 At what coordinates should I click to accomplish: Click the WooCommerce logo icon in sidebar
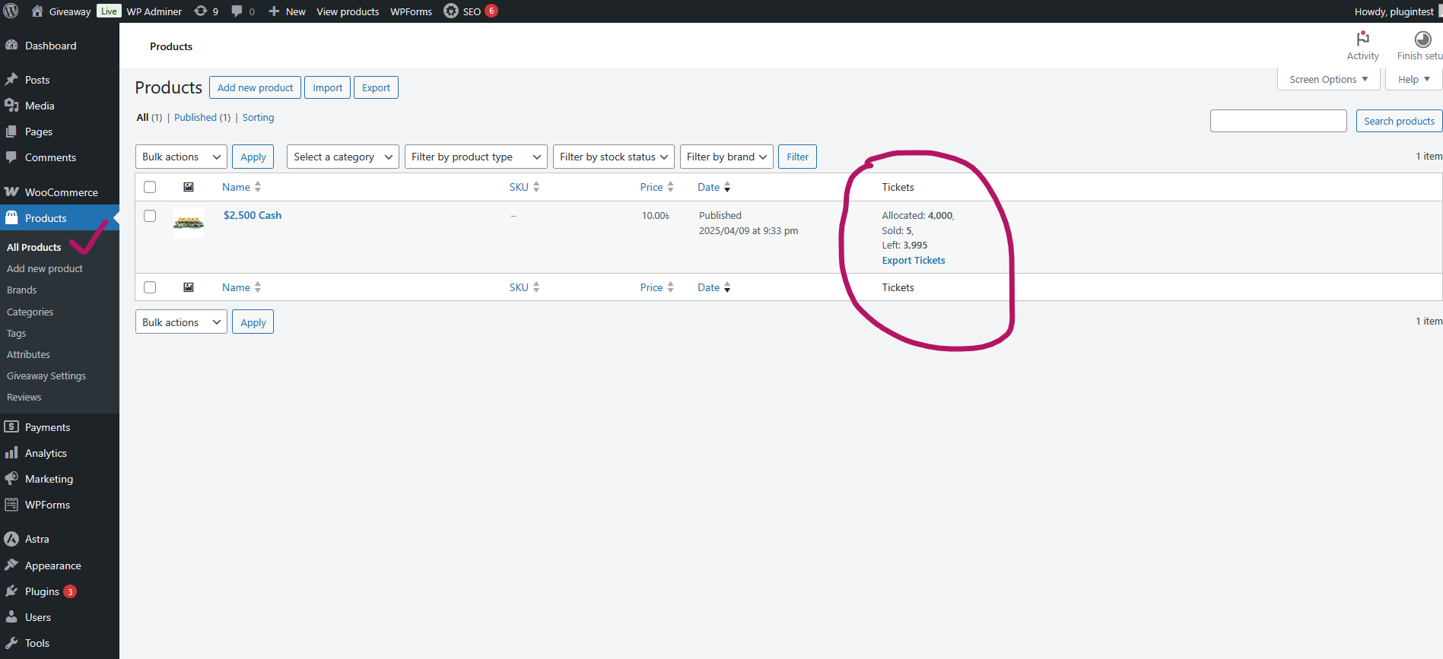pyautogui.click(x=11, y=192)
